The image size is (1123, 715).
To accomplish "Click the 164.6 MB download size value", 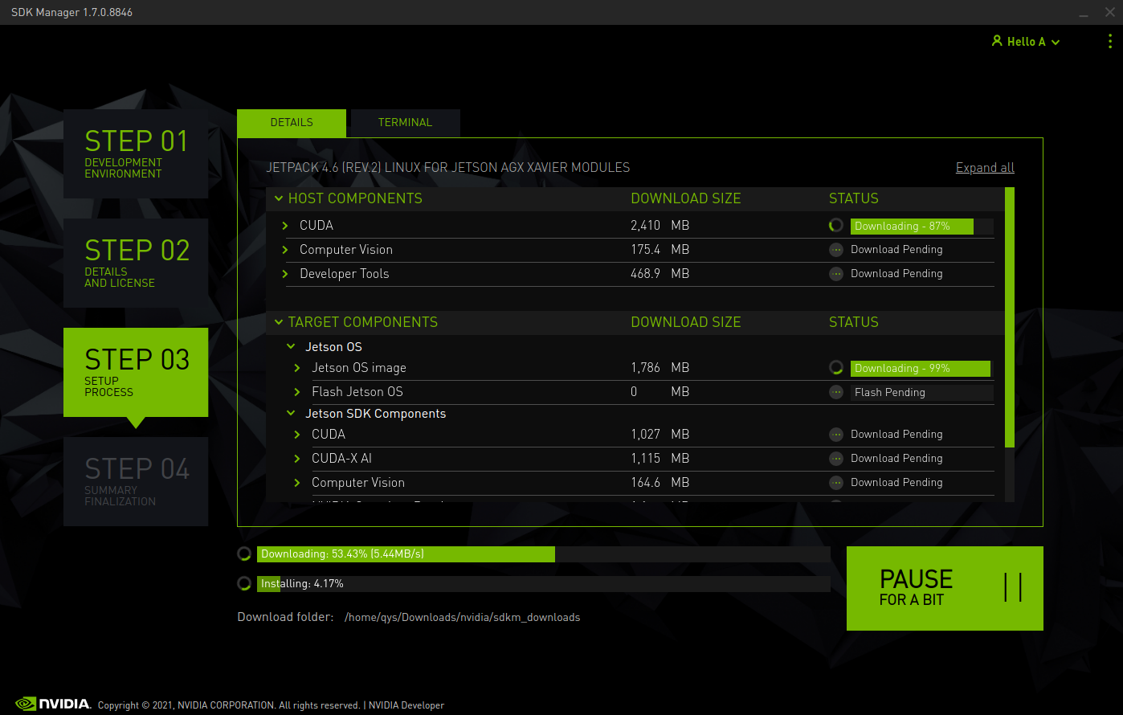I will click(660, 483).
